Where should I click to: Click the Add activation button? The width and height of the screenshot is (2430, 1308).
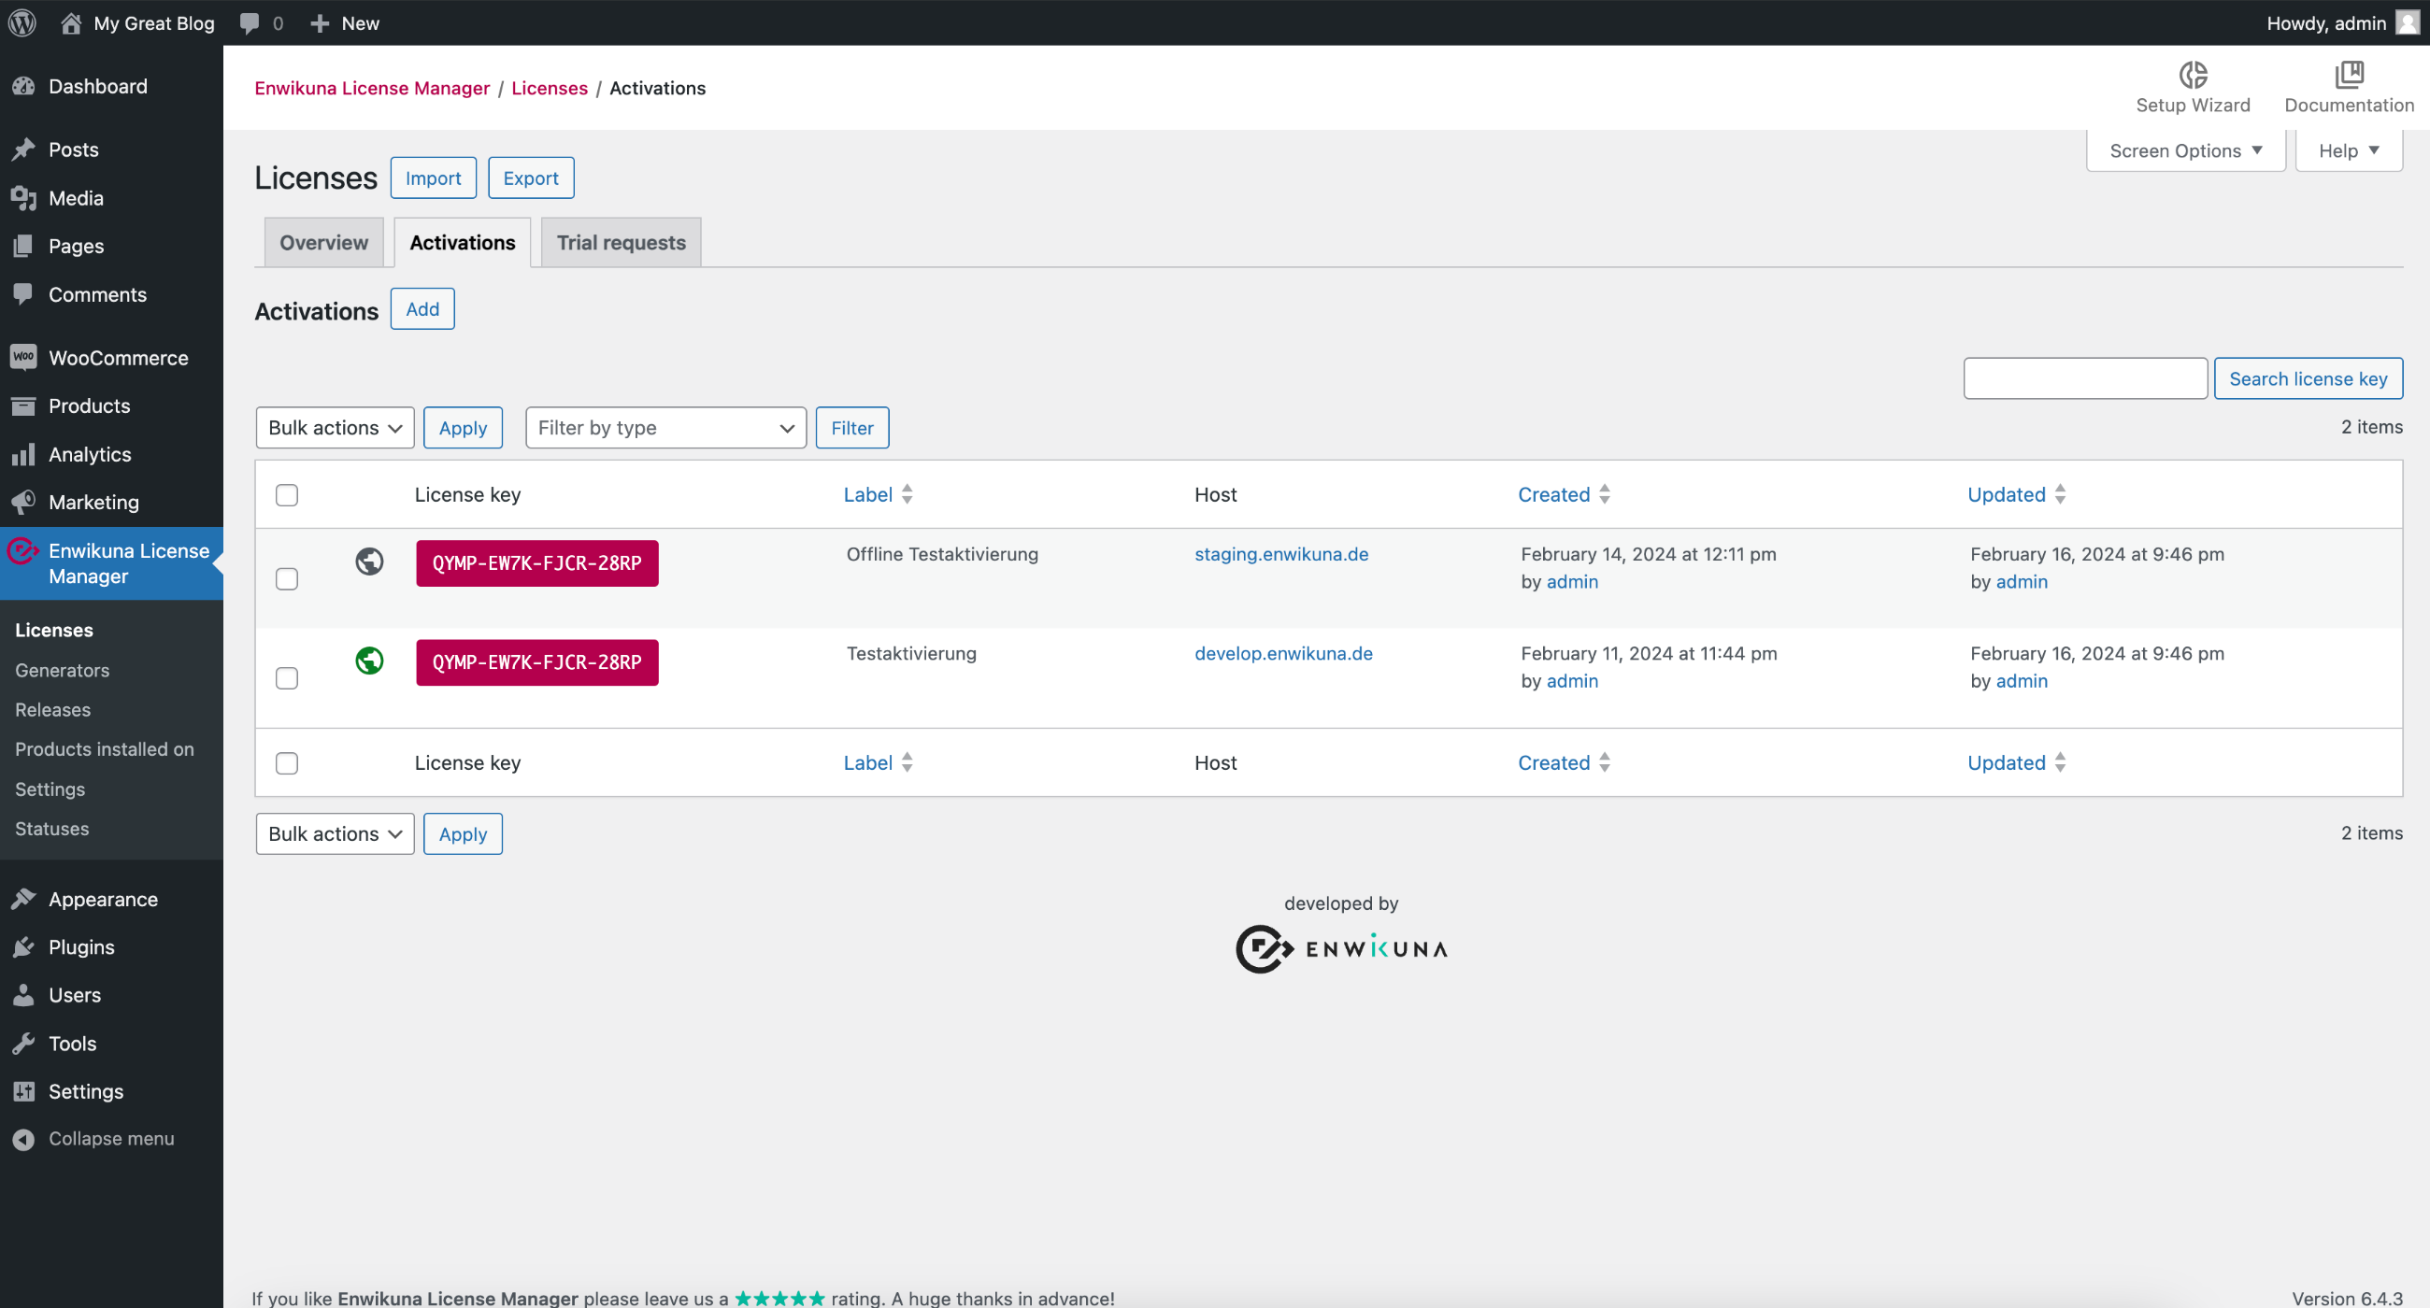(x=421, y=309)
